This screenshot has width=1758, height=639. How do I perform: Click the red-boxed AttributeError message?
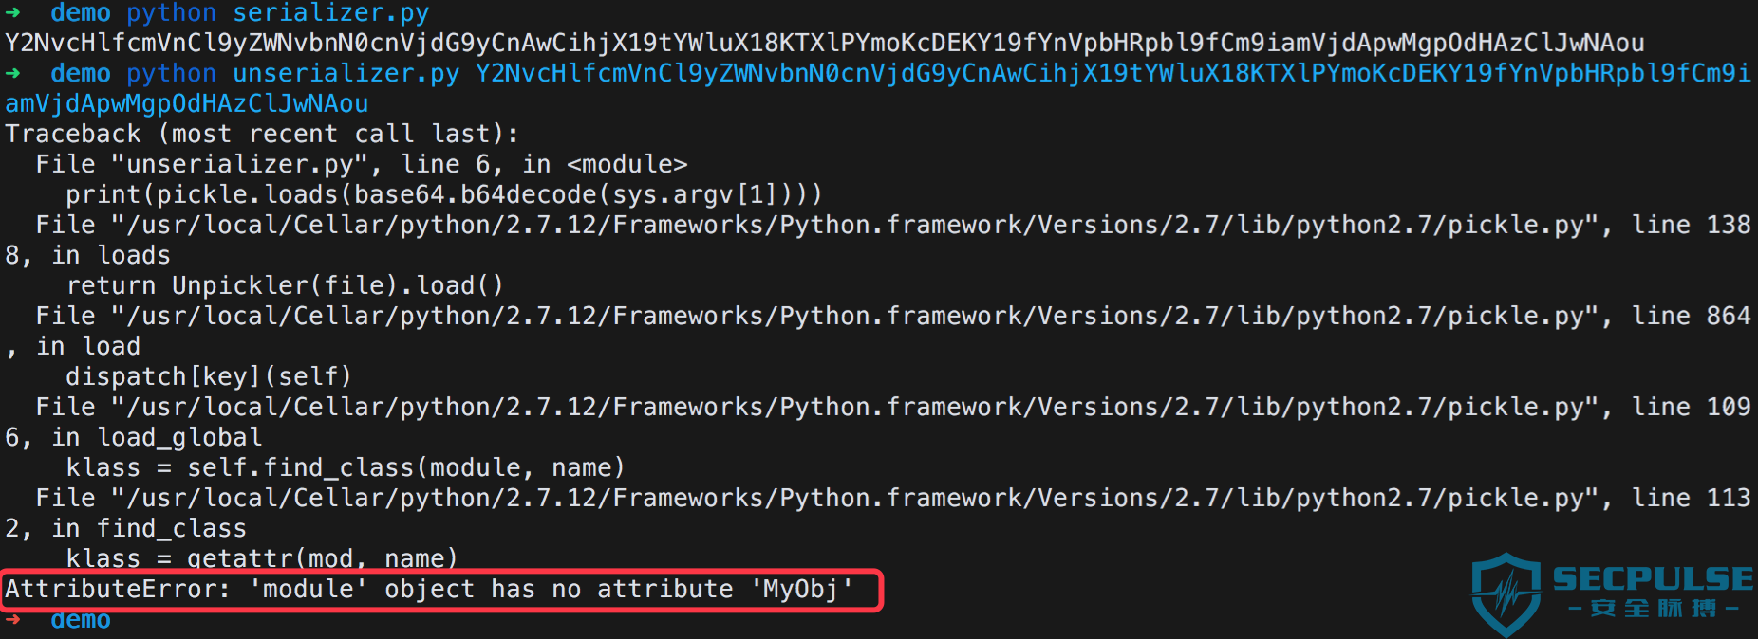tap(429, 590)
